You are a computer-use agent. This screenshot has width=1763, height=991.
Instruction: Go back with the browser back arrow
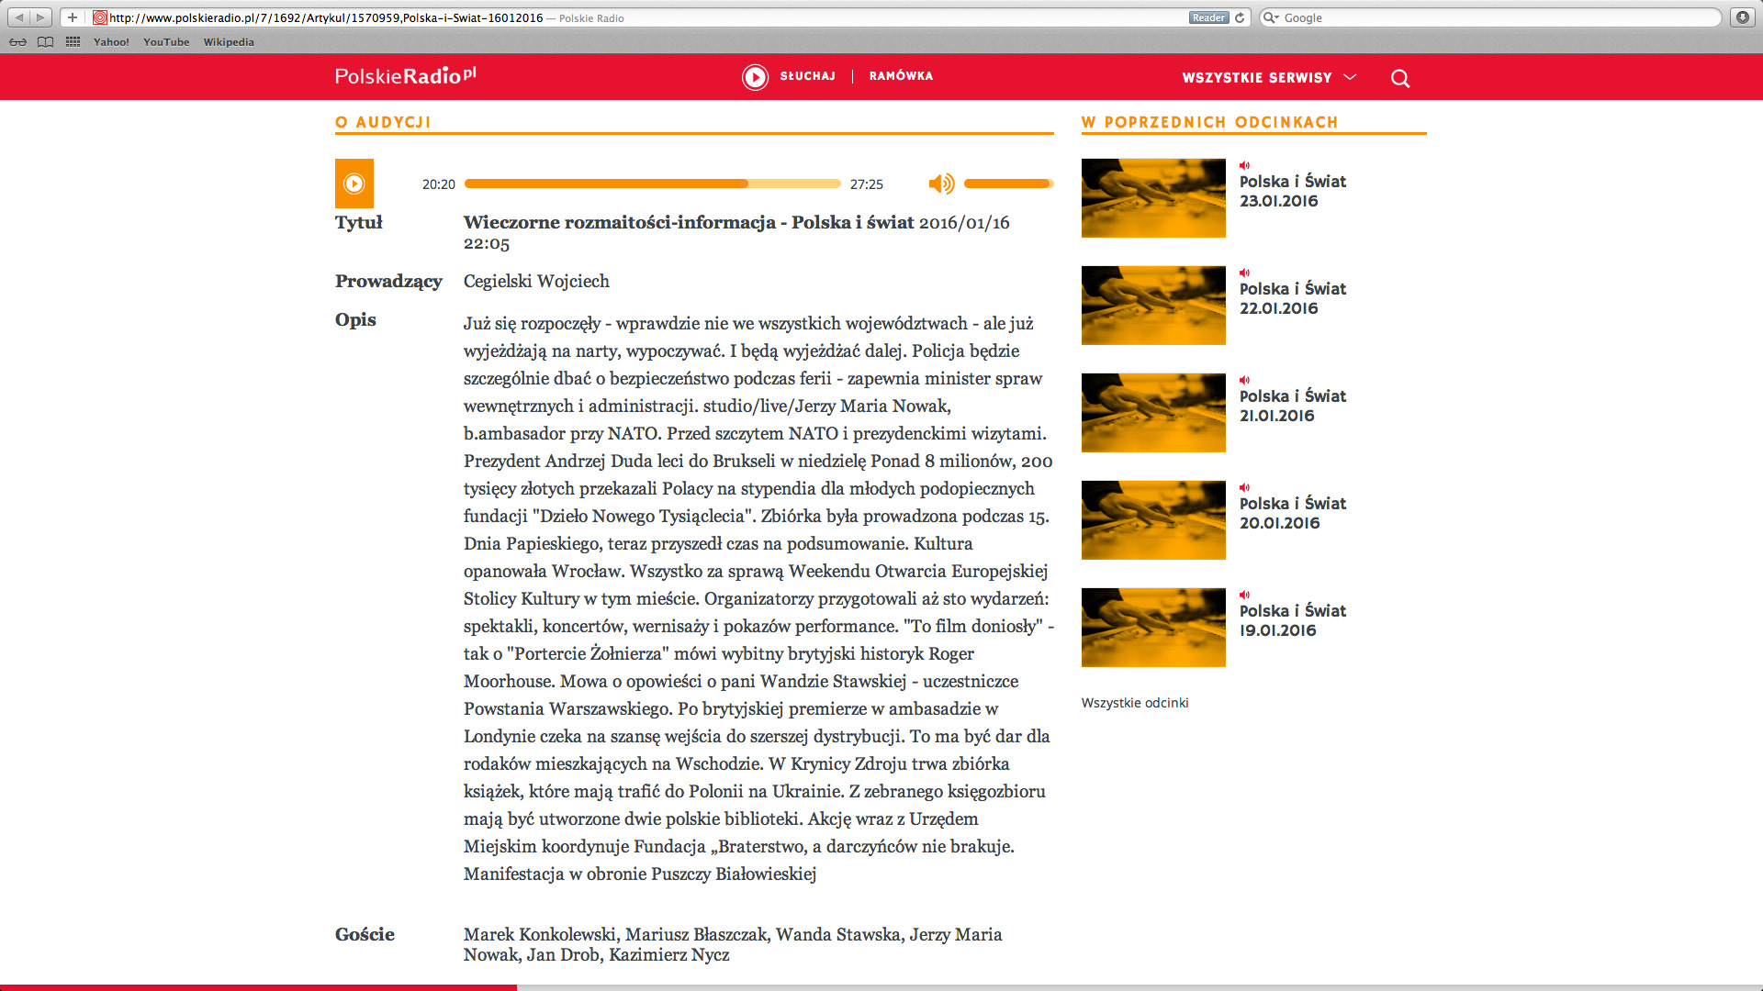tap(19, 17)
